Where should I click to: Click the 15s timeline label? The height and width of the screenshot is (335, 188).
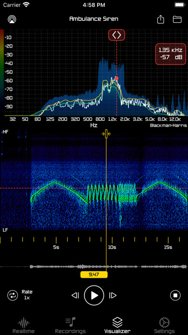point(168,247)
